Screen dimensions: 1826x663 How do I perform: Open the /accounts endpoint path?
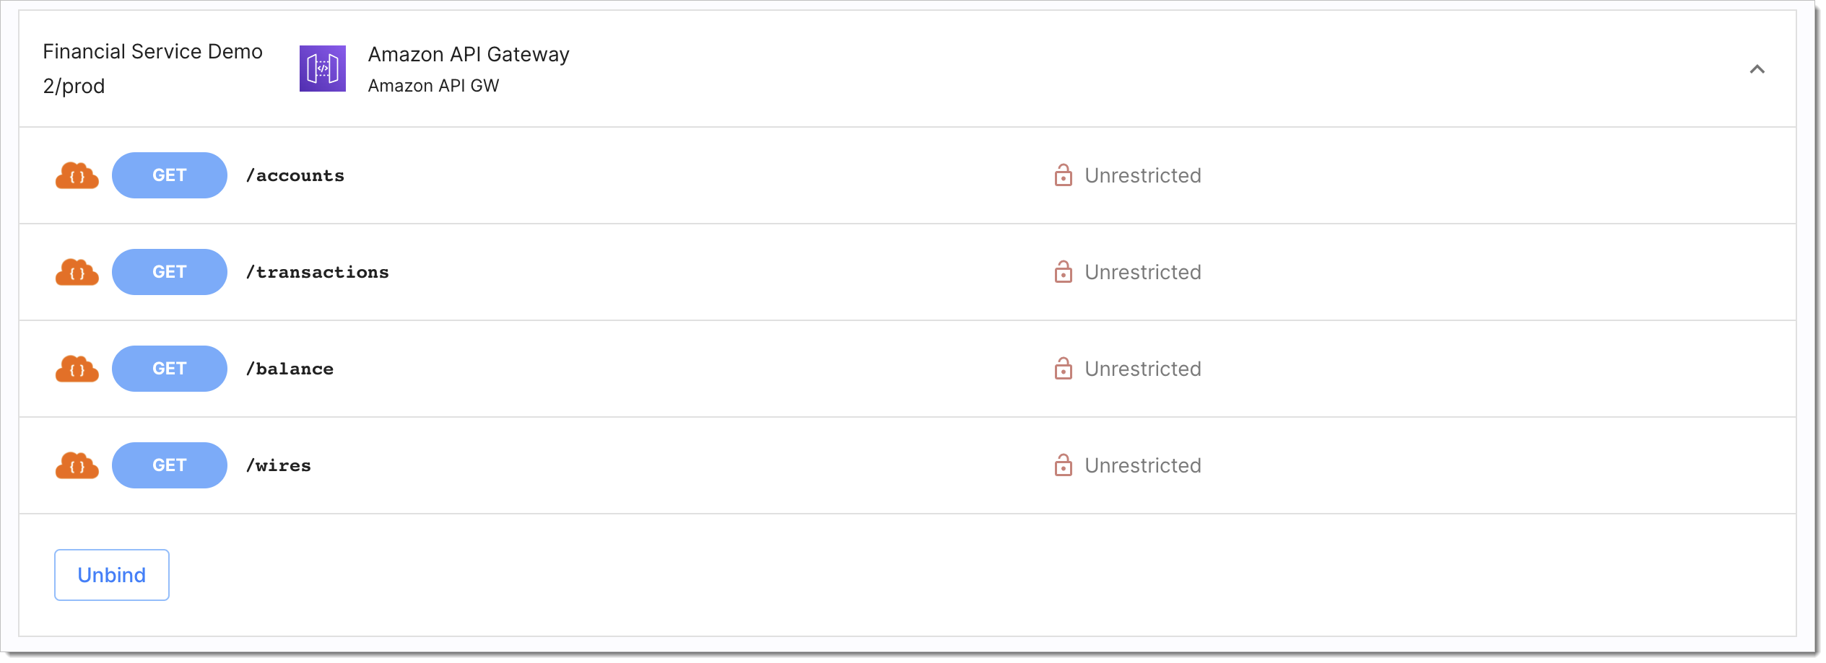[295, 175]
